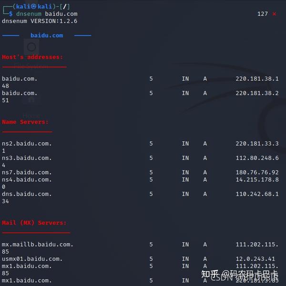The image size is (286, 286).
Task: Click the dnsenum VERSION:1.2.6 line
Action: [x=40, y=21]
